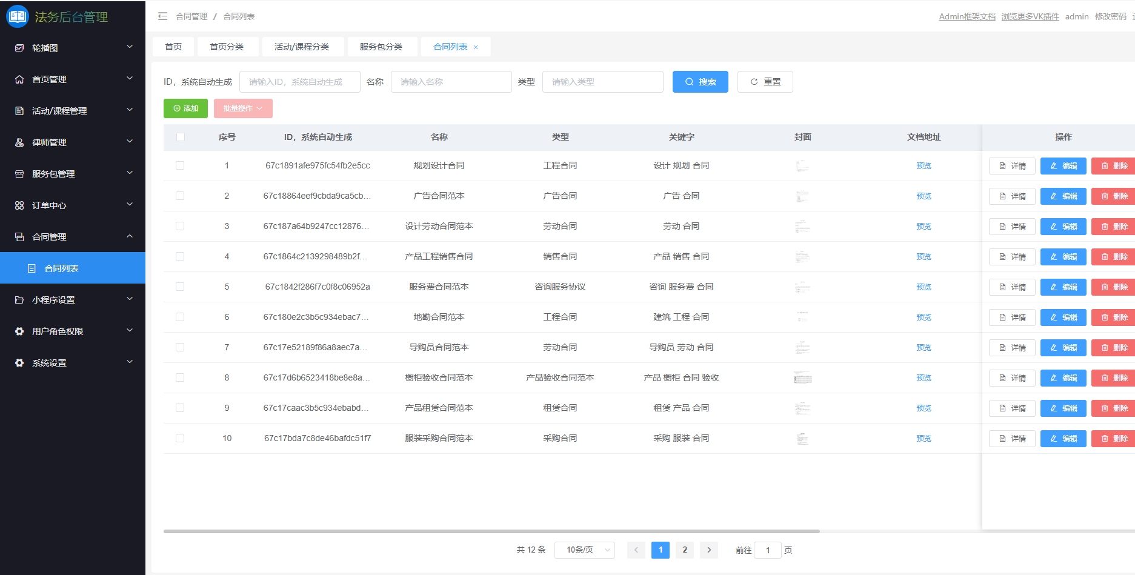This screenshot has height=575, width=1135.
Task: Close the 合同列表 tab with the x icon
Action: pos(476,47)
